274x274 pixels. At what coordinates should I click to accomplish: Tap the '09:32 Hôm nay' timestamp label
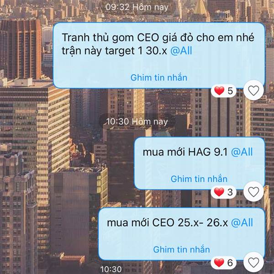(x=137, y=7)
